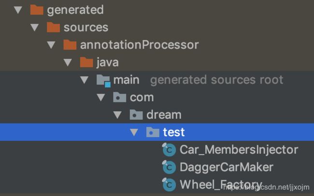
Task: Click the Car_MembersInjector class icon
Action: [x=169, y=149]
